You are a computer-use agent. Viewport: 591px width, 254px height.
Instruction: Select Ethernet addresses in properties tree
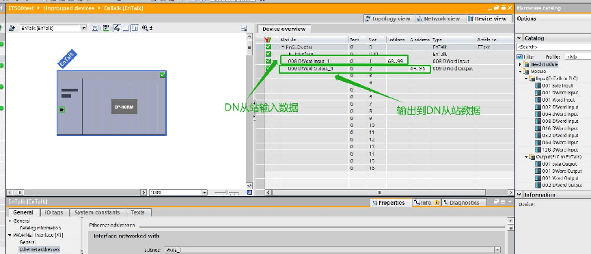pyautogui.click(x=39, y=249)
